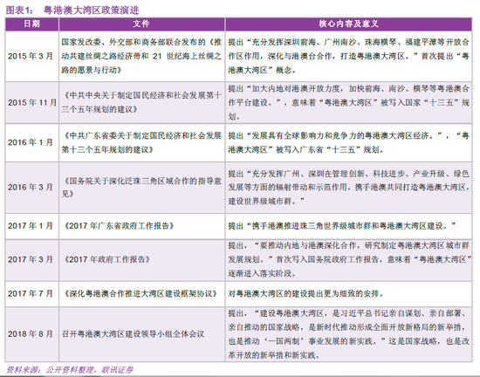Click the date cell 2018年8月
This screenshot has width=480, height=377.
(31, 334)
